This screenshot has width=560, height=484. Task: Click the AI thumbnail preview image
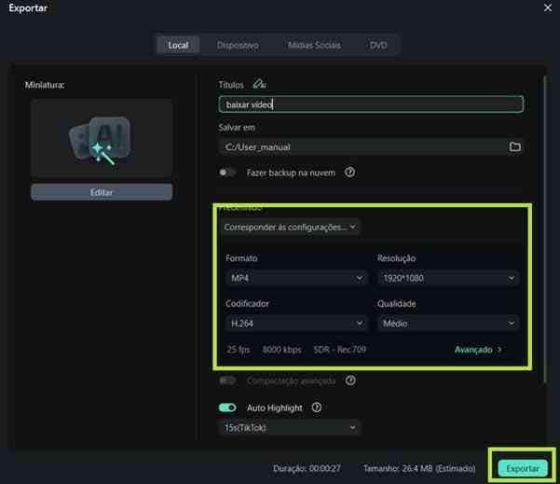(x=102, y=139)
